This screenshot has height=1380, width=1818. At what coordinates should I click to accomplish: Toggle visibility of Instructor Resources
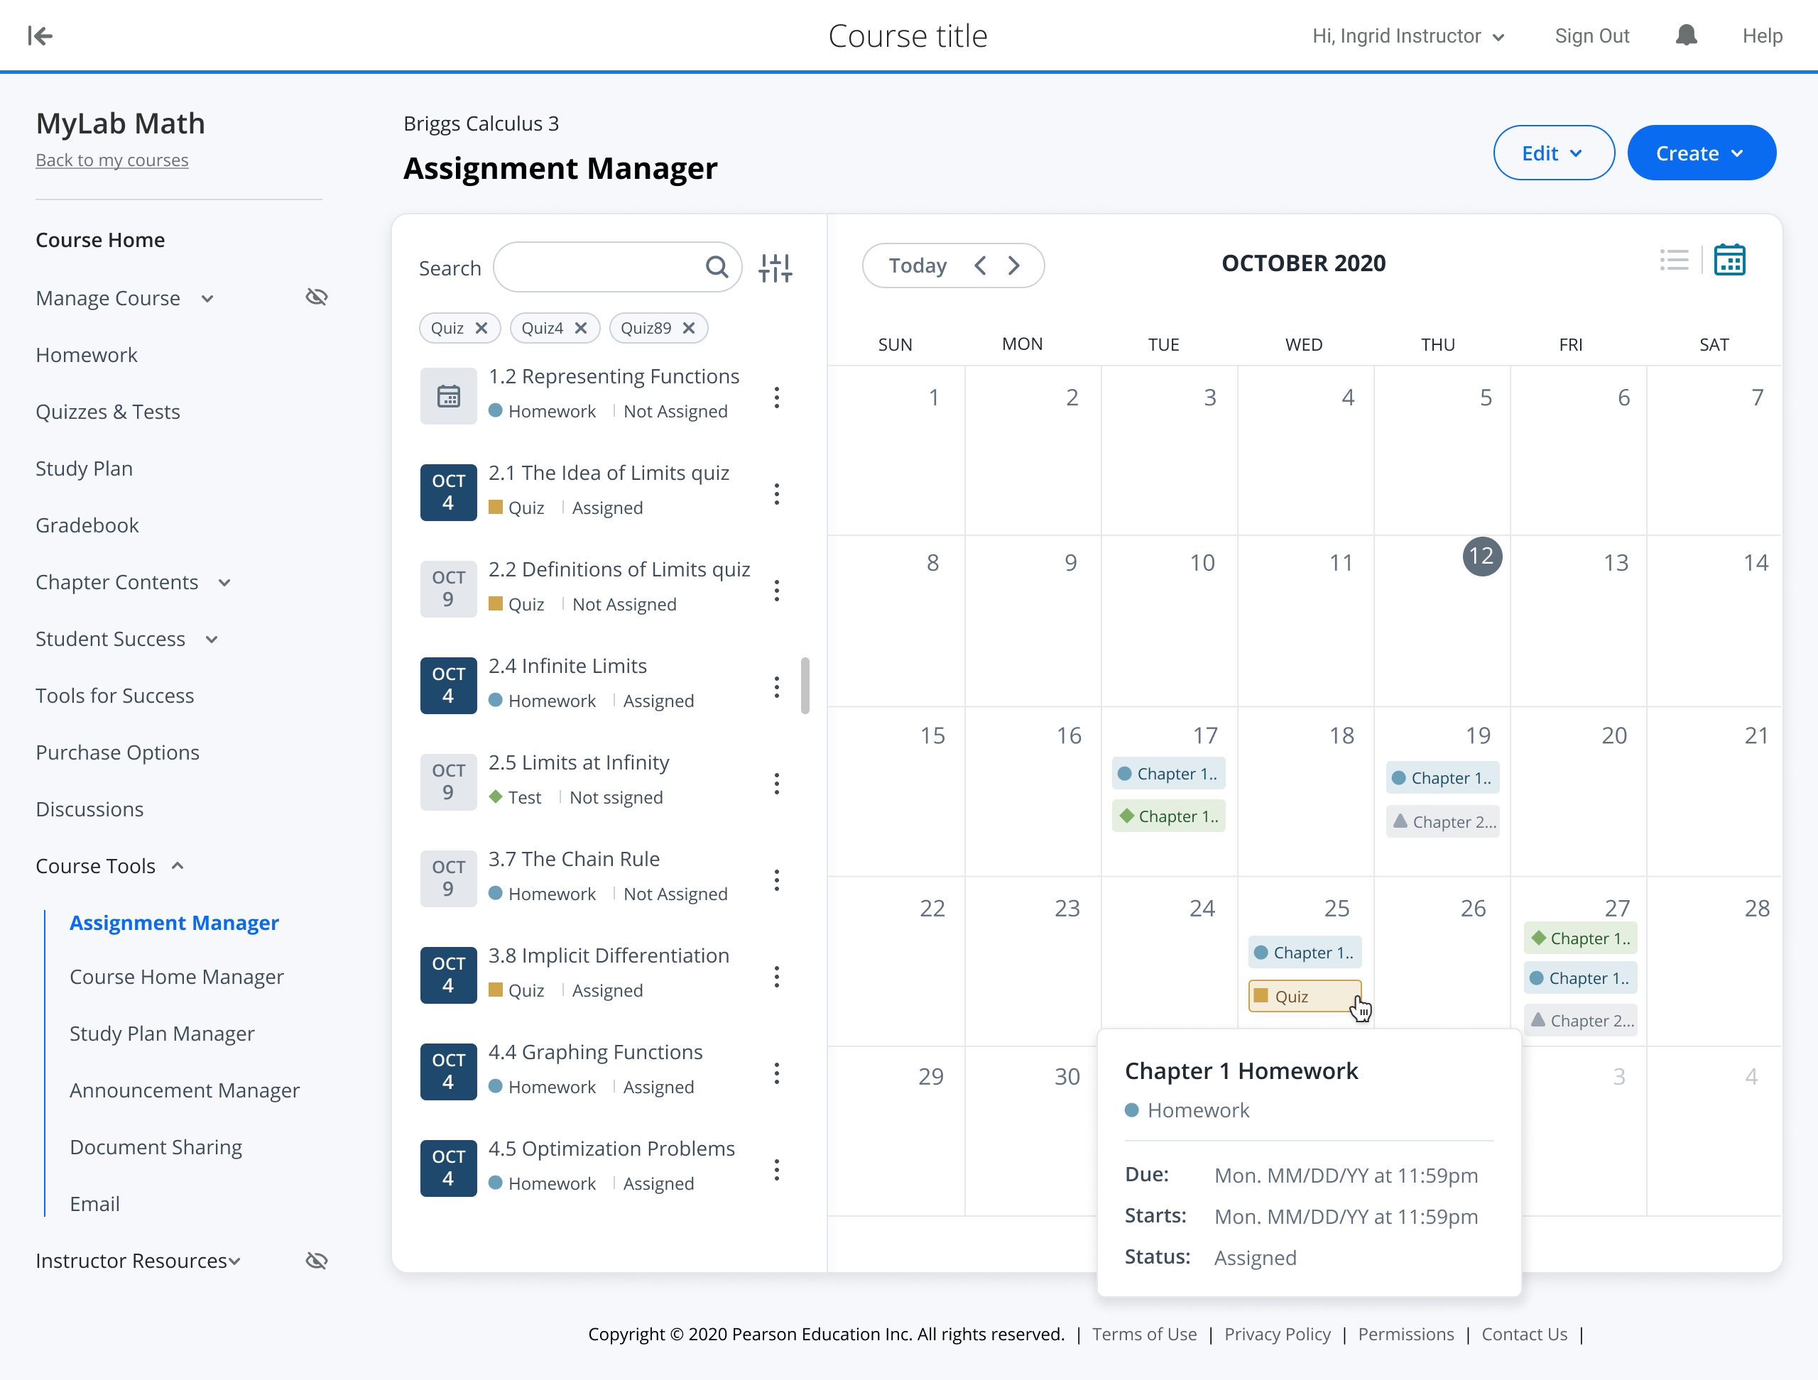point(317,1260)
